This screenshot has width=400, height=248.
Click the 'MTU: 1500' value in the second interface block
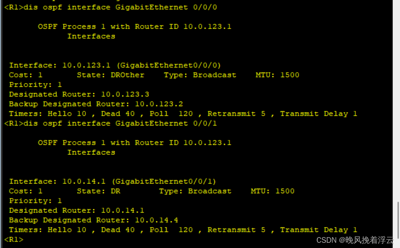(272, 191)
